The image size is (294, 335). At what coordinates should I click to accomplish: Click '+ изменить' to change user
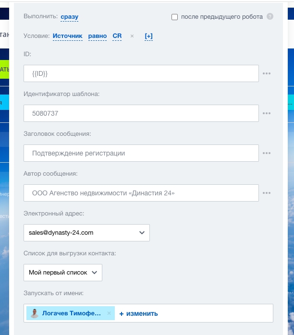138,313
